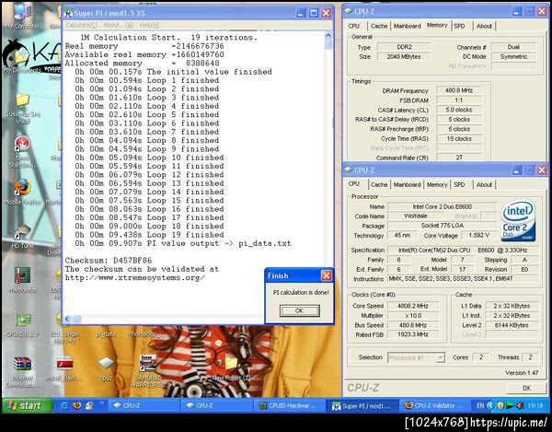Click the Threads count field showing 2
Screen dimensions: 552x432
click(530, 357)
